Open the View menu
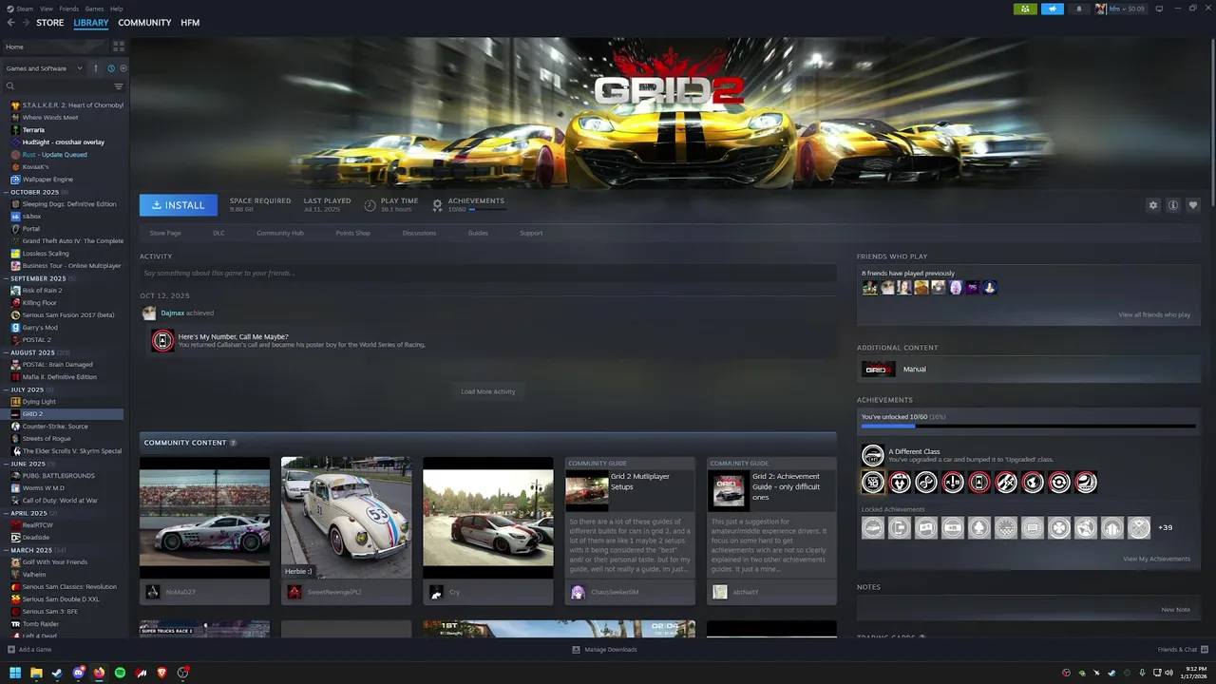The image size is (1216, 684). 46,9
